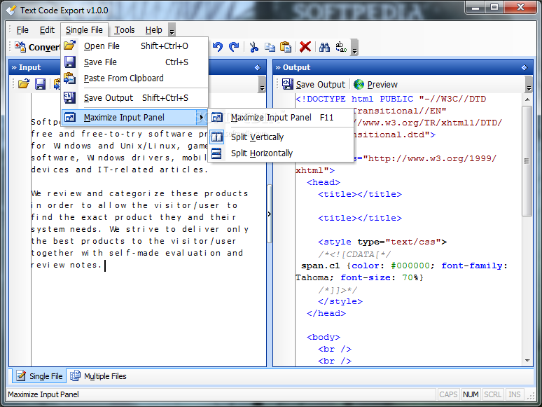The width and height of the screenshot is (542, 407).
Task: Click the Multiple Files tab documents icon
Action: tap(75, 376)
